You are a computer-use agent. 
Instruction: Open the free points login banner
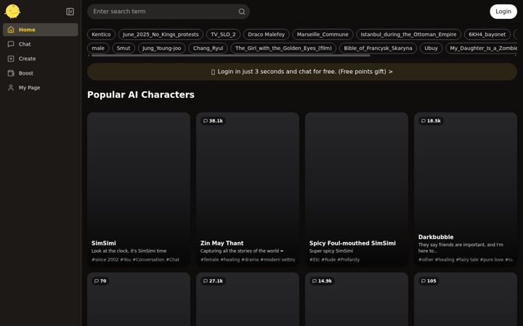pos(302,72)
